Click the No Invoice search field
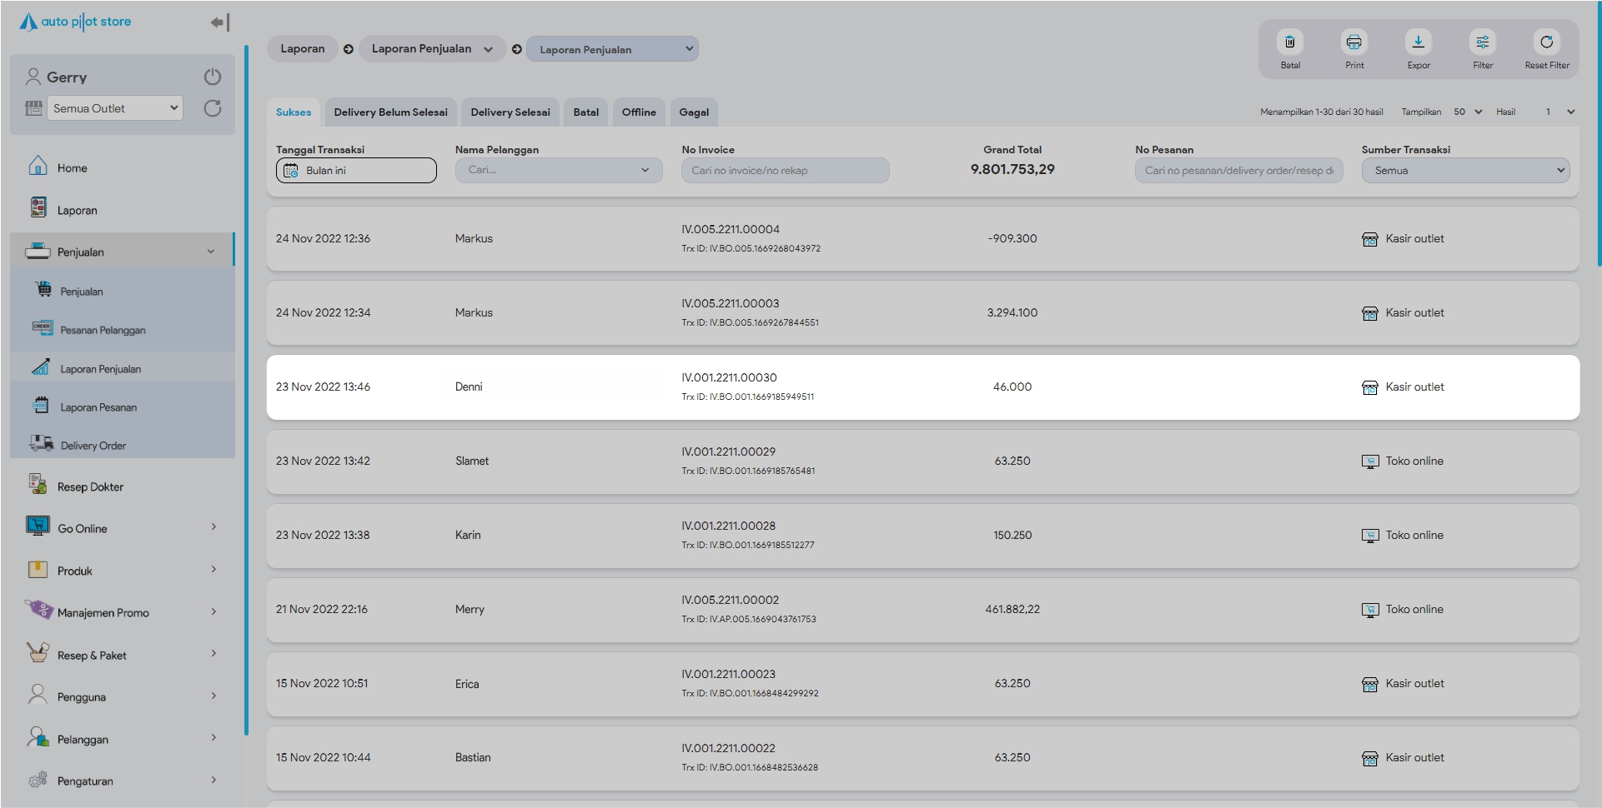Screen dimensions: 1602x808 point(784,171)
